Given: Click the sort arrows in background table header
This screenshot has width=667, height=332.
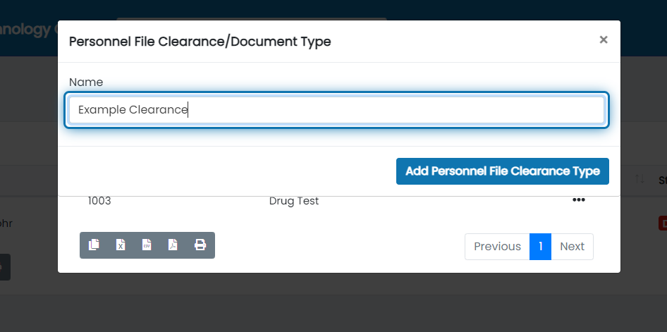Looking at the screenshot, I should click(640, 180).
